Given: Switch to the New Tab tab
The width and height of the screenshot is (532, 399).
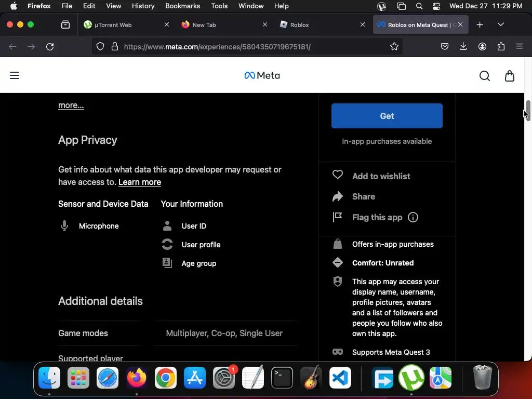Looking at the screenshot, I should pos(223,25).
